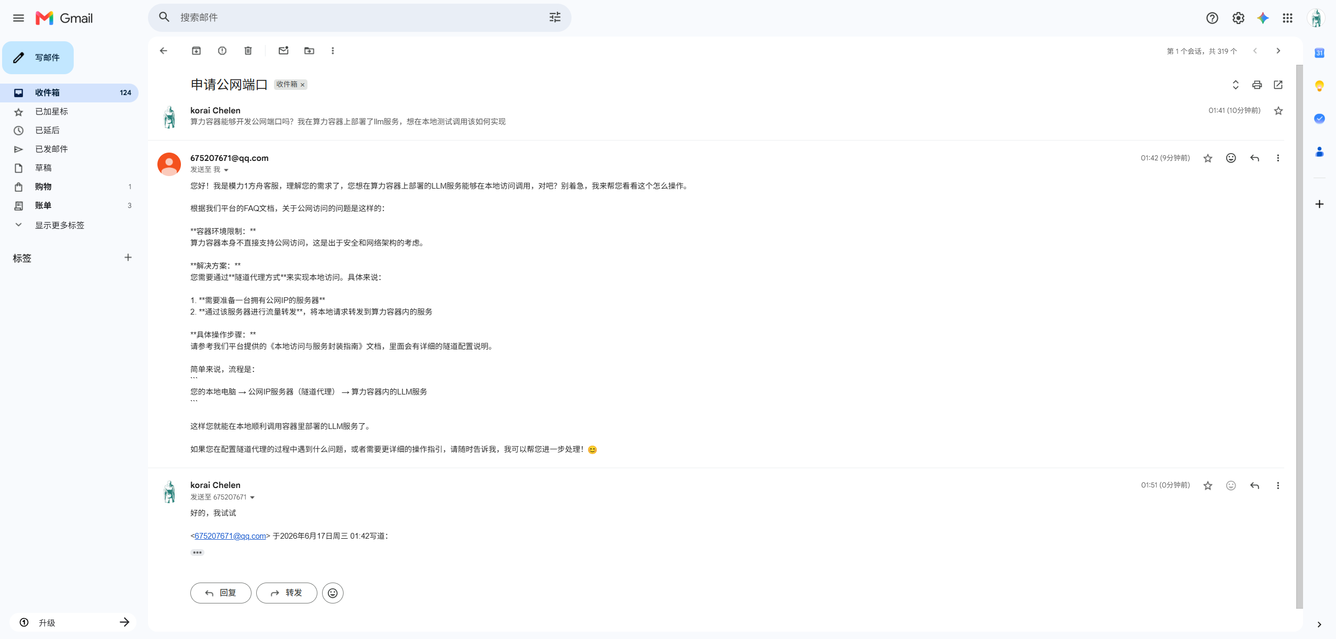
Task: Report conversation as spam
Action: point(222,51)
